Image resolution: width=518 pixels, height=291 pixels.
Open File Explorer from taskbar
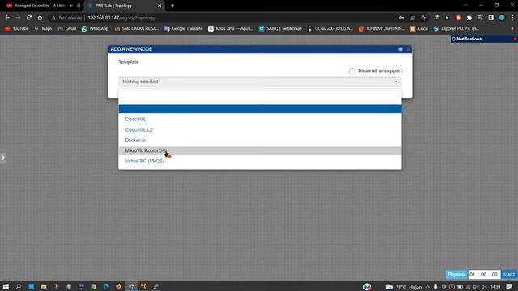pyautogui.click(x=44, y=286)
